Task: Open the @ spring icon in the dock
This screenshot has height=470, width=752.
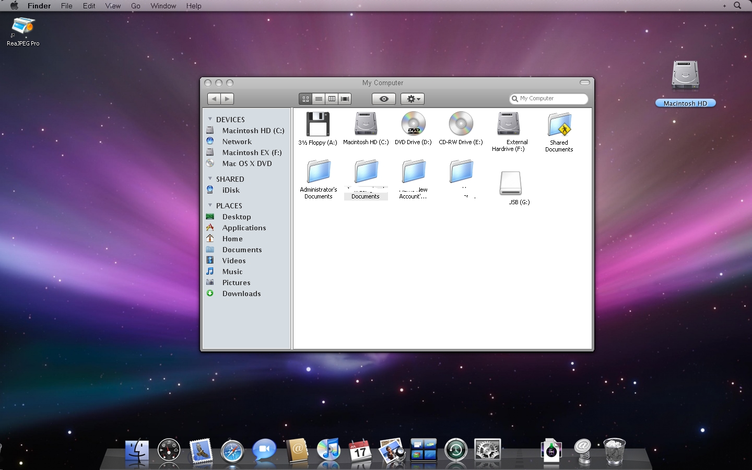Action: tap(583, 451)
